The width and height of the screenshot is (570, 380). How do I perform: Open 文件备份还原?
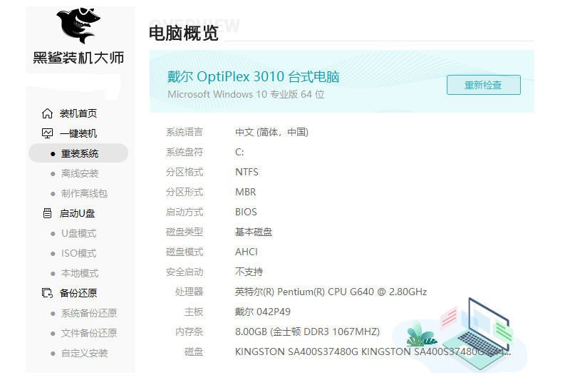click(89, 333)
